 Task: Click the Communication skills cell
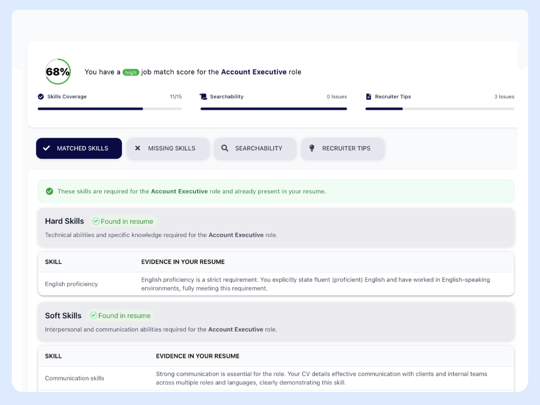pyautogui.click(x=75, y=378)
